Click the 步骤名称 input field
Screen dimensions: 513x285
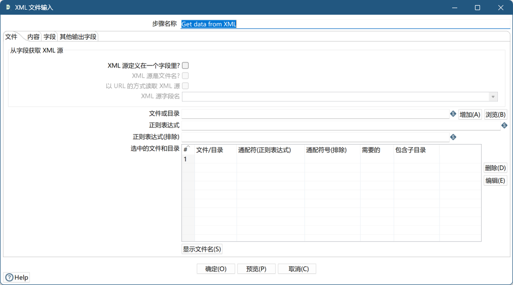click(x=345, y=24)
